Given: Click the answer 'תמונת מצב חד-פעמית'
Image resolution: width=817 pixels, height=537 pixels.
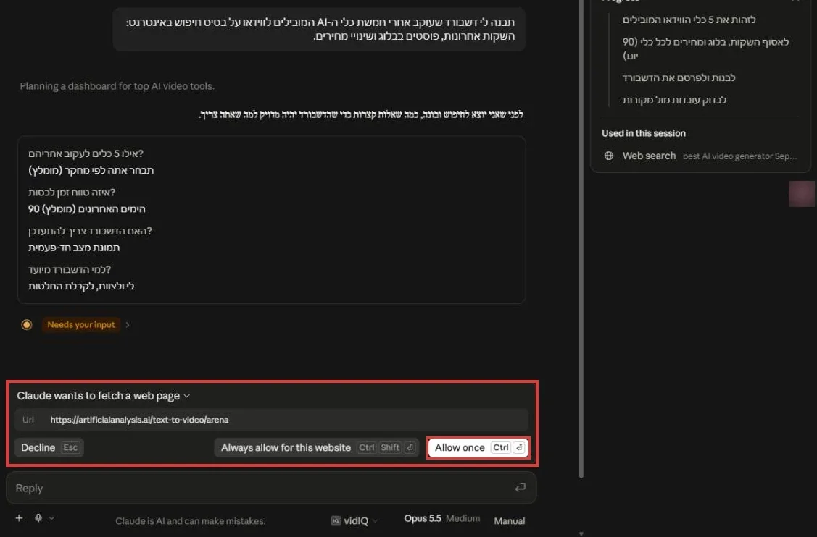Looking at the screenshot, I should point(74,248).
